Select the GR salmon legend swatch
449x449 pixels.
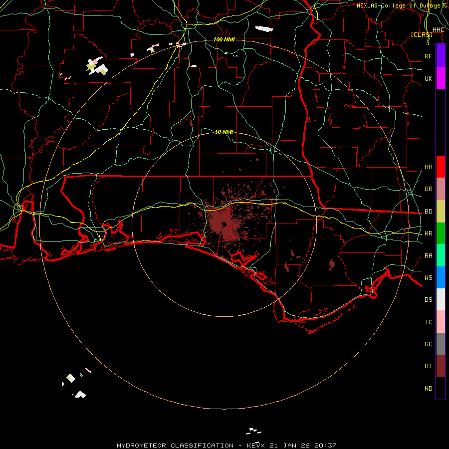pos(441,189)
